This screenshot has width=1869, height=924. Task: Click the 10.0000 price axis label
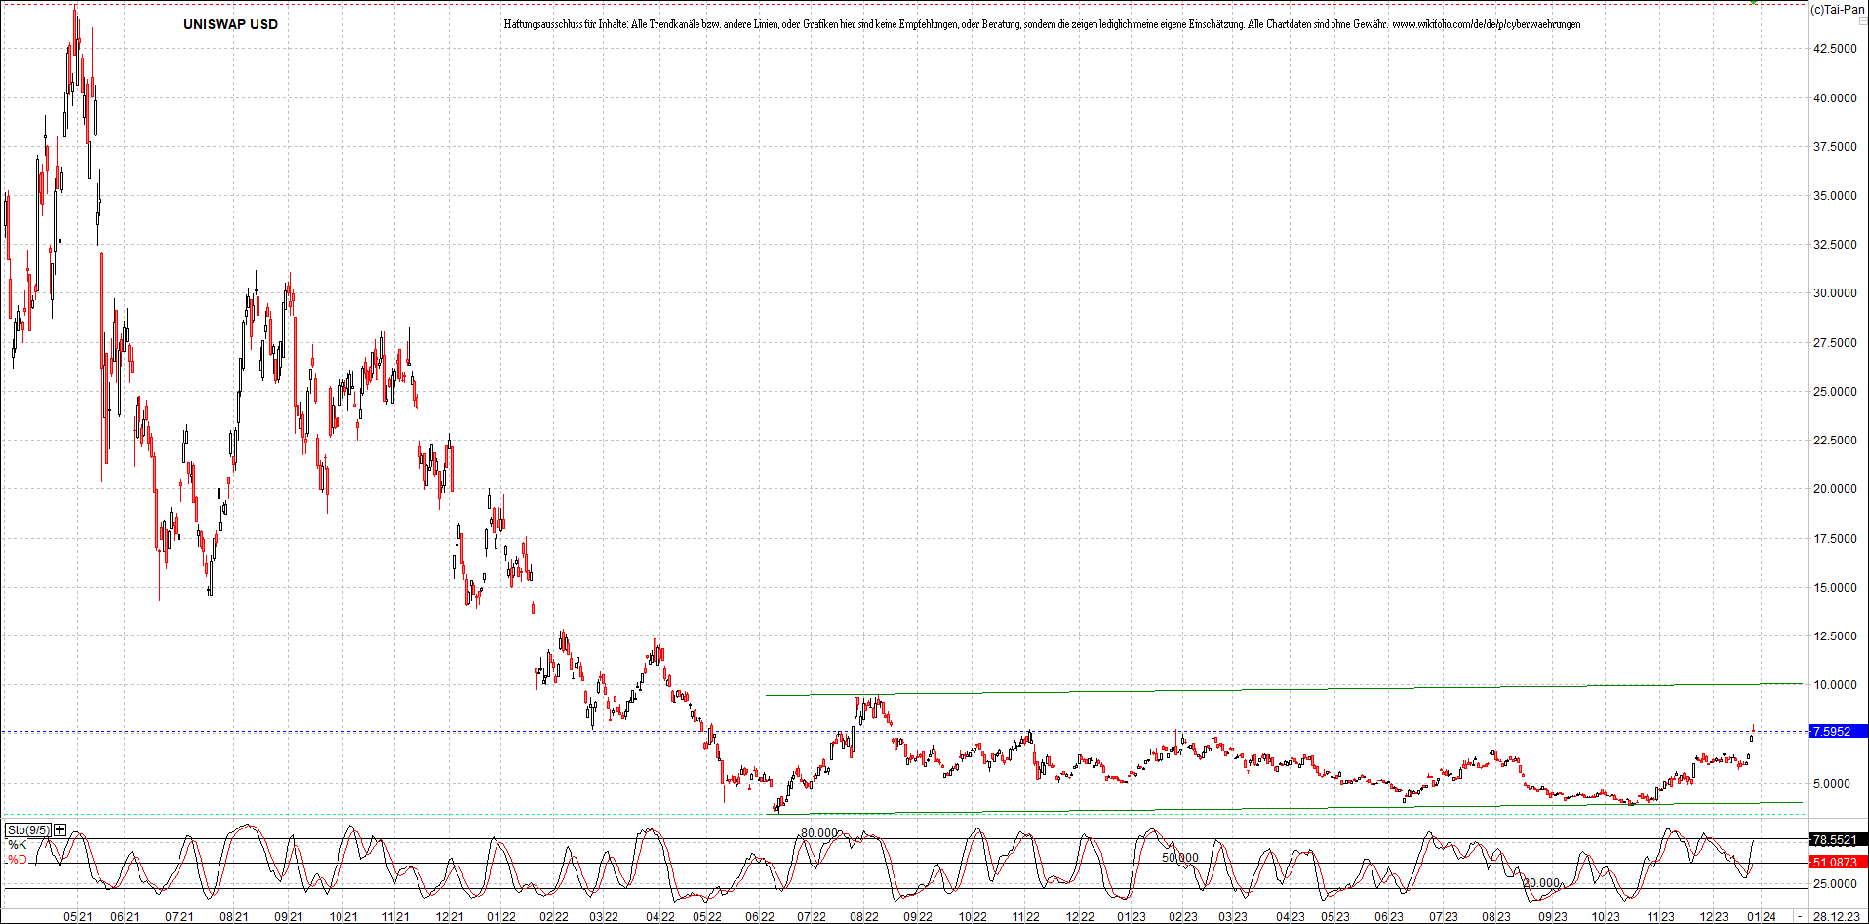point(1835,685)
